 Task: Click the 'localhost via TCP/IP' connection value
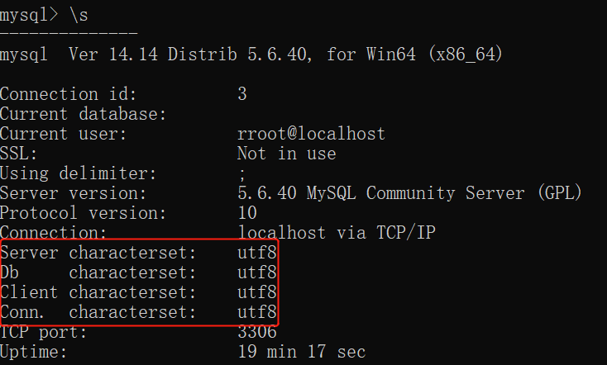tap(336, 233)
